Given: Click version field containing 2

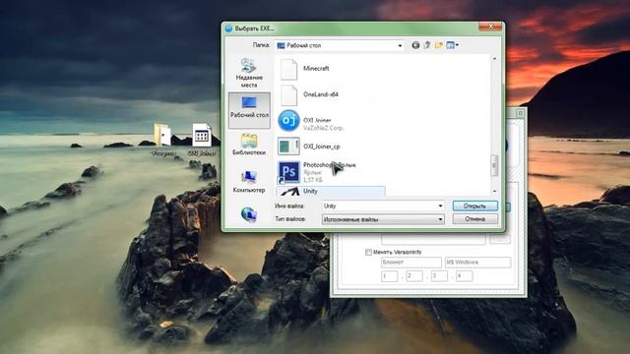Looking at the screenshot, I should (x=414, y=276).
